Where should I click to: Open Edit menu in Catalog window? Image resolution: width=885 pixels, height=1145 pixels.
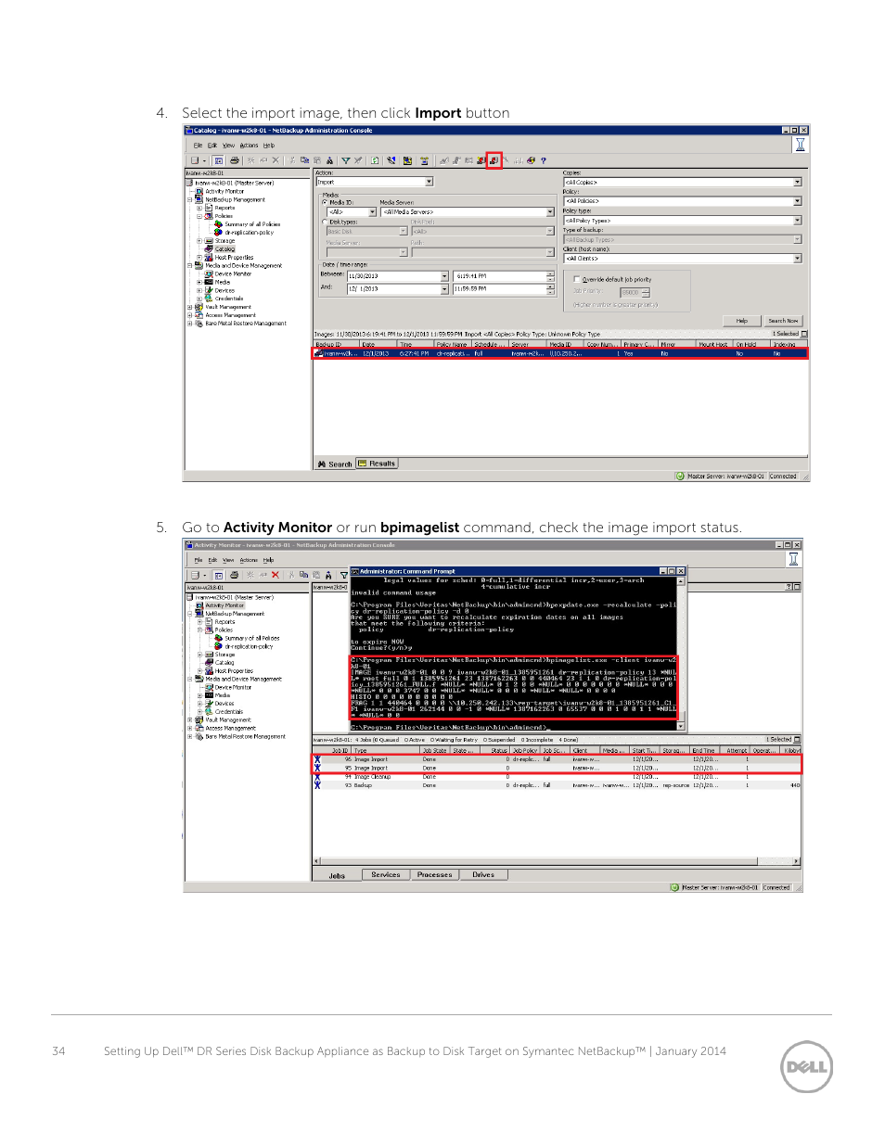click(212, 146)
